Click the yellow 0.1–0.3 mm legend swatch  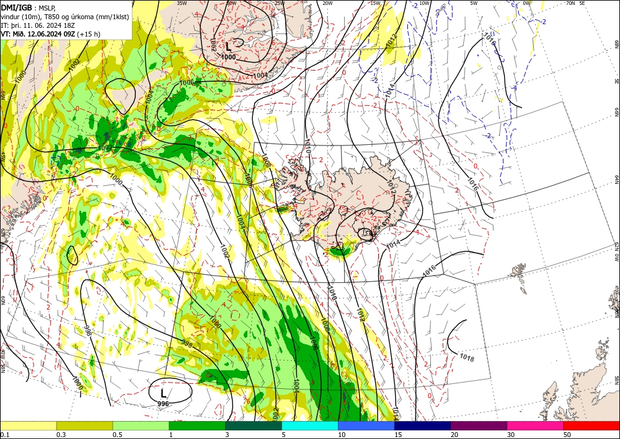point(28,425)
